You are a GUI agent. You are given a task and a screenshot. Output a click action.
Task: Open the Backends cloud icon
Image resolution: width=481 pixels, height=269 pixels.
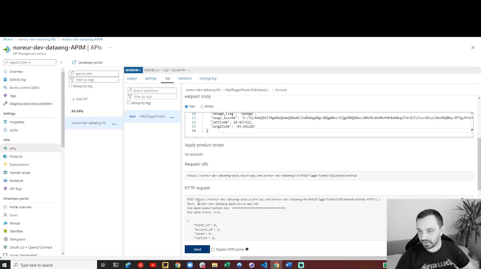[5, 181]
